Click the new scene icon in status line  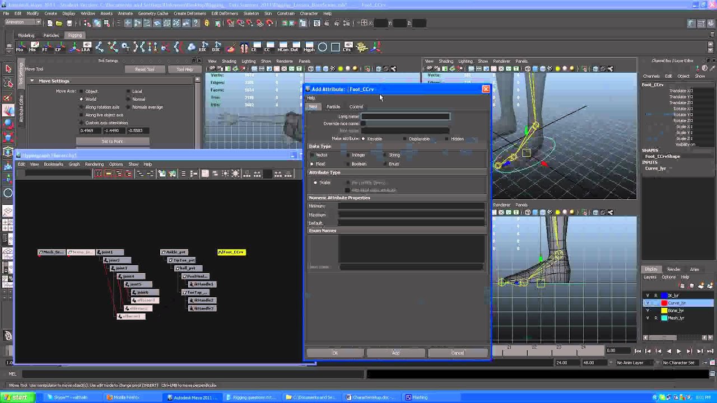pos(50,23)
